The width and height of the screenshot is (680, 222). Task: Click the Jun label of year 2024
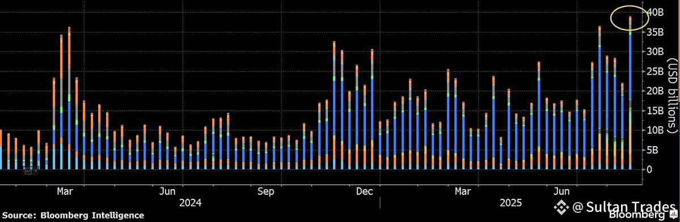[x=167, y=191]
